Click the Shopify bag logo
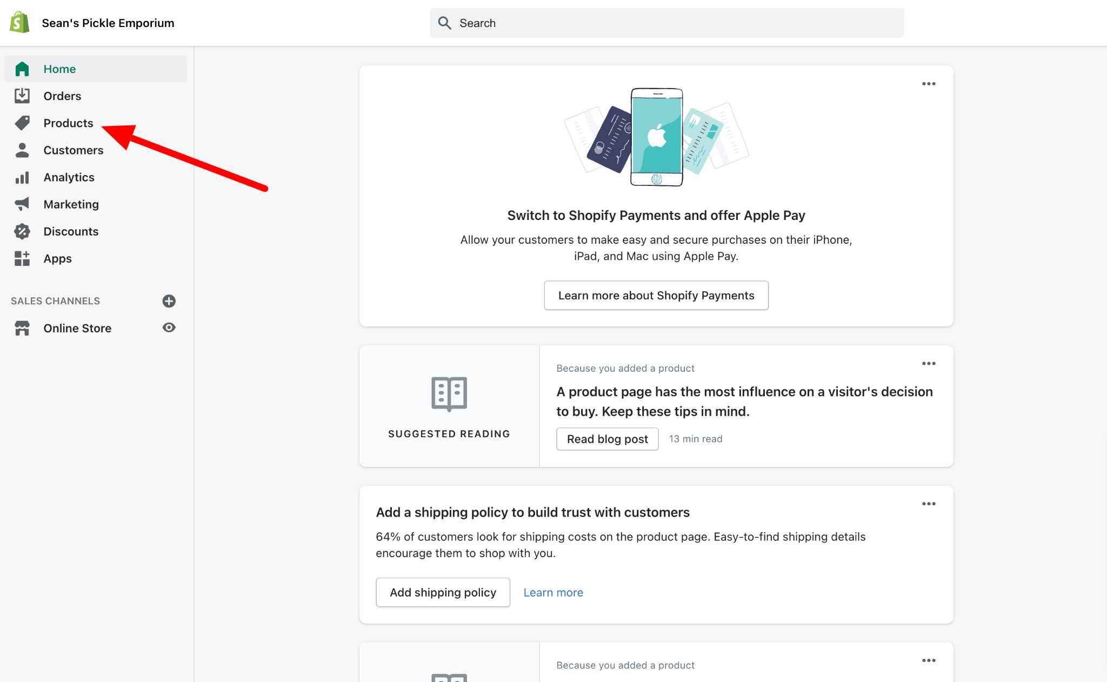1107x682 pixels. point(19,22)
